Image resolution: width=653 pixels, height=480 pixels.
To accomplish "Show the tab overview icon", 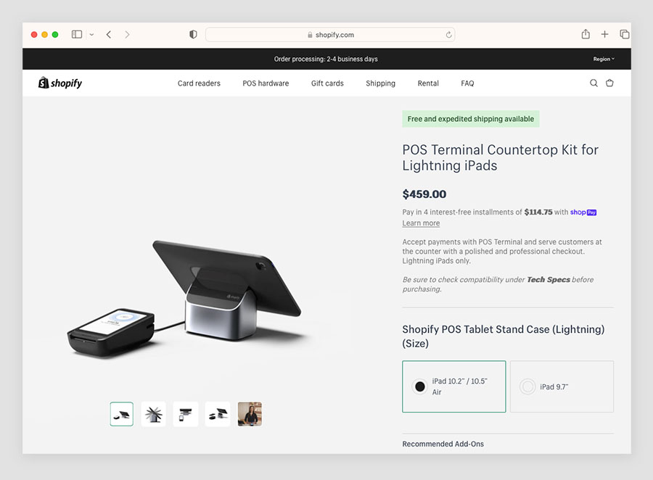I will (x=624, y=34).
